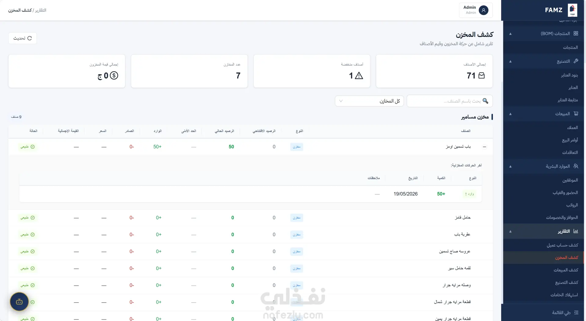
Task: Click the 9 صنف count badge
Action: 16,117
